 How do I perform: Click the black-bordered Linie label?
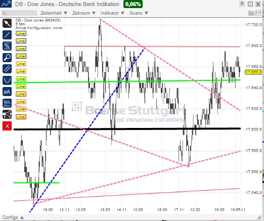[21, 56]
